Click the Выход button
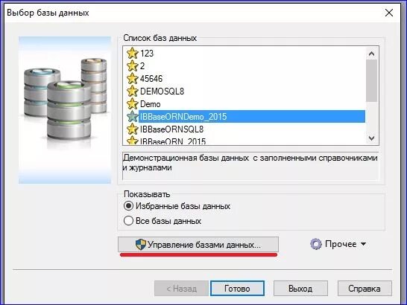The height and width of the screenshot is (305, 407). click(x=300, y=289)
